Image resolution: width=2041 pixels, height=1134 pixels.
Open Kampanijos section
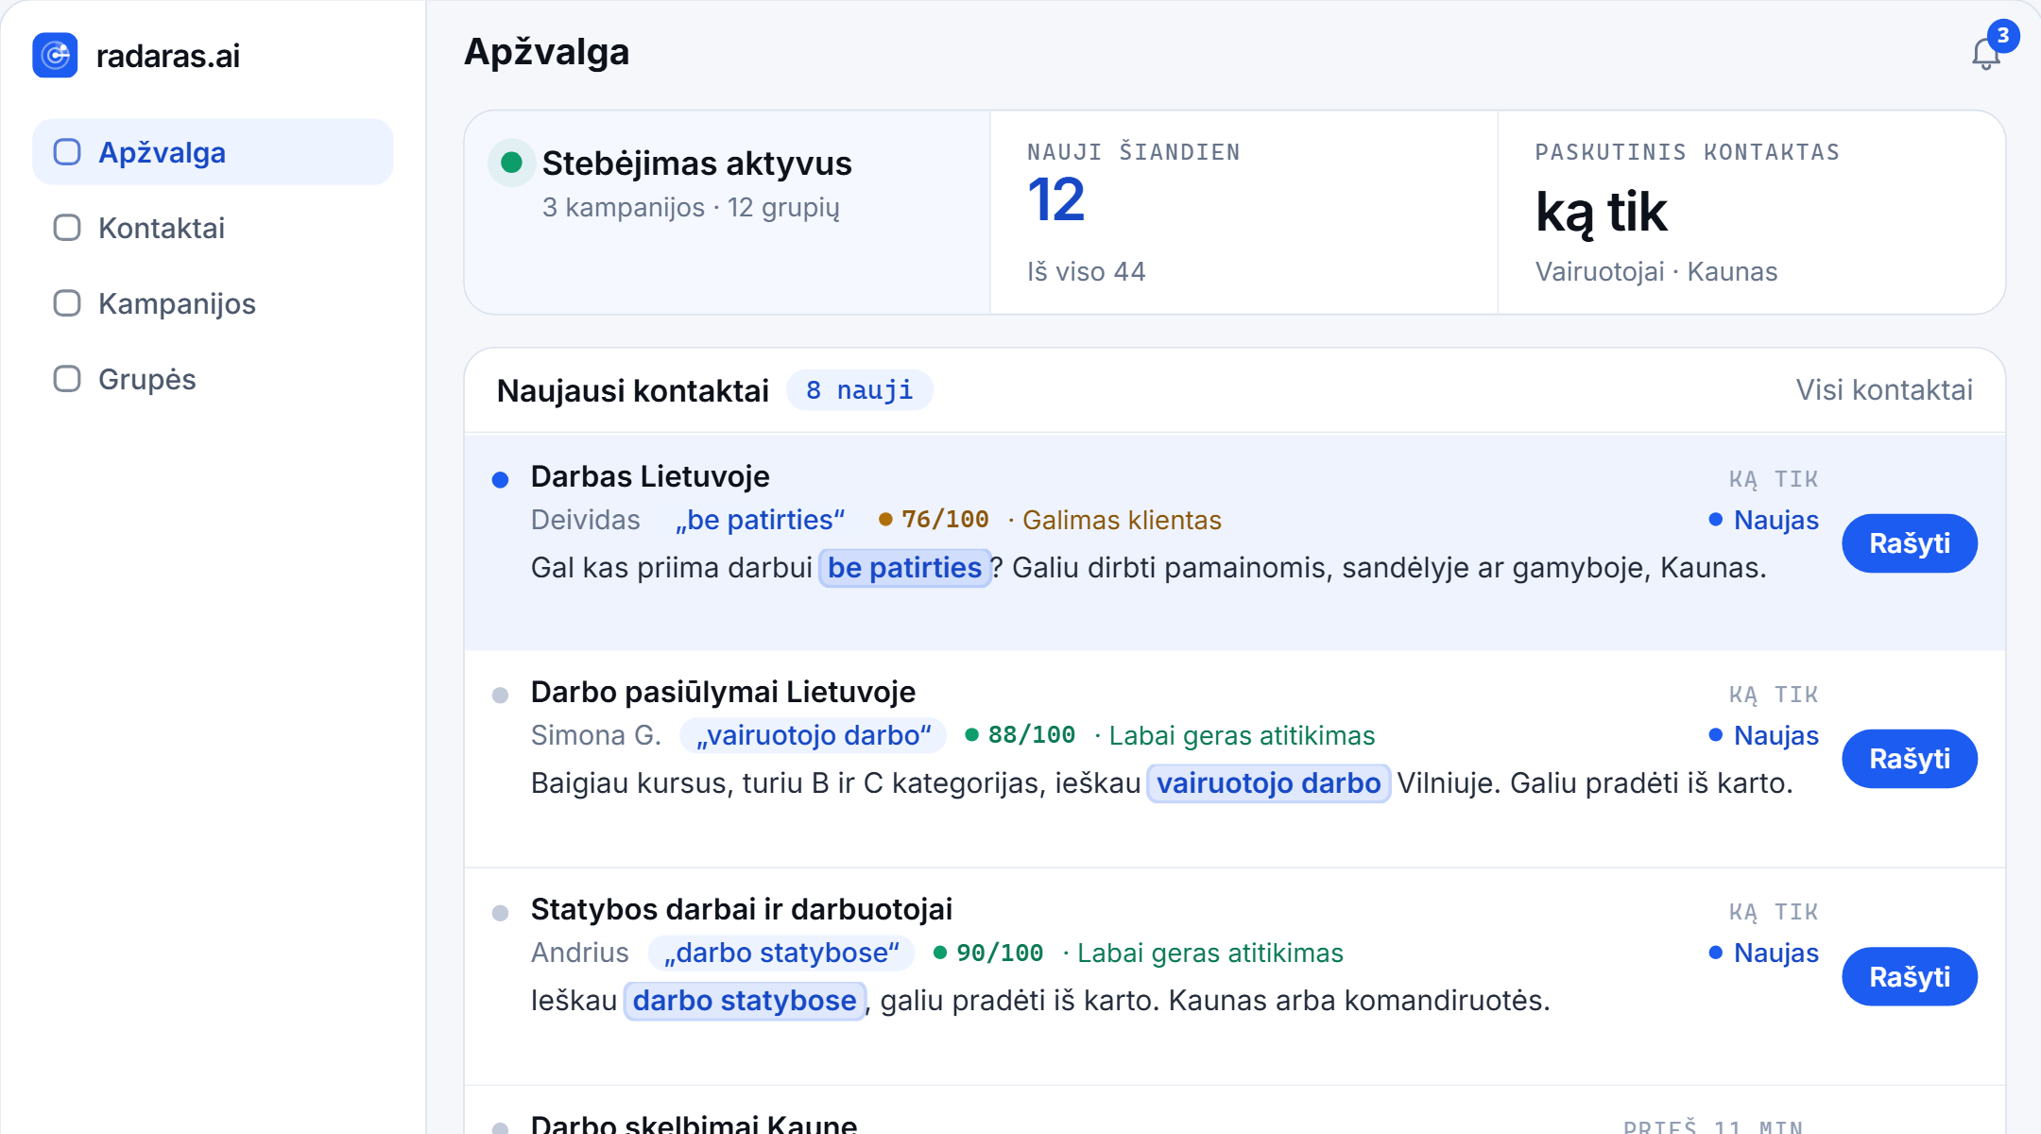(213, 303)
